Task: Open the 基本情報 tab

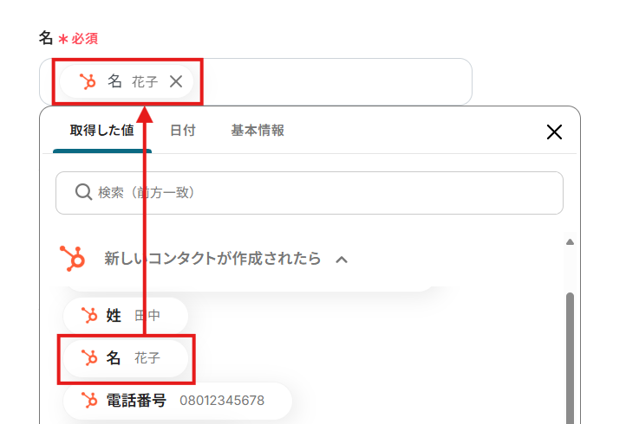Action: coord(258,131)
